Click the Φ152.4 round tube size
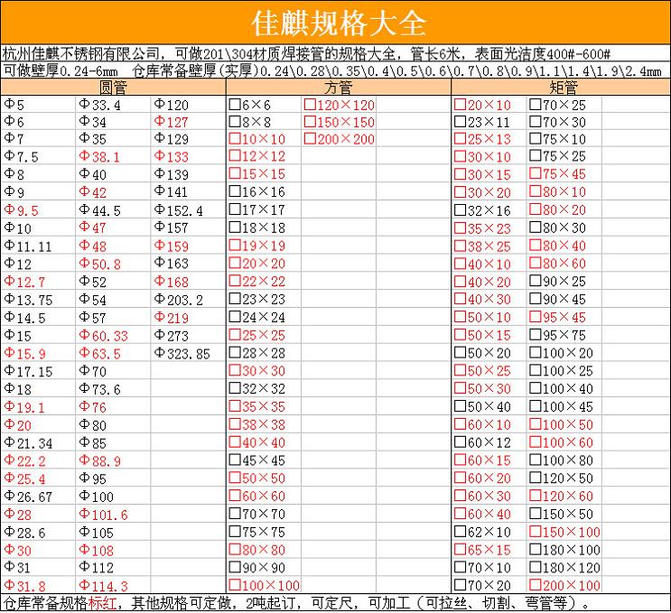 [179, 210]
